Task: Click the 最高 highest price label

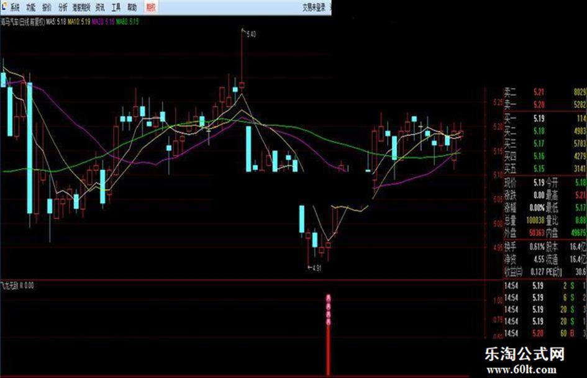Action: 552,195
